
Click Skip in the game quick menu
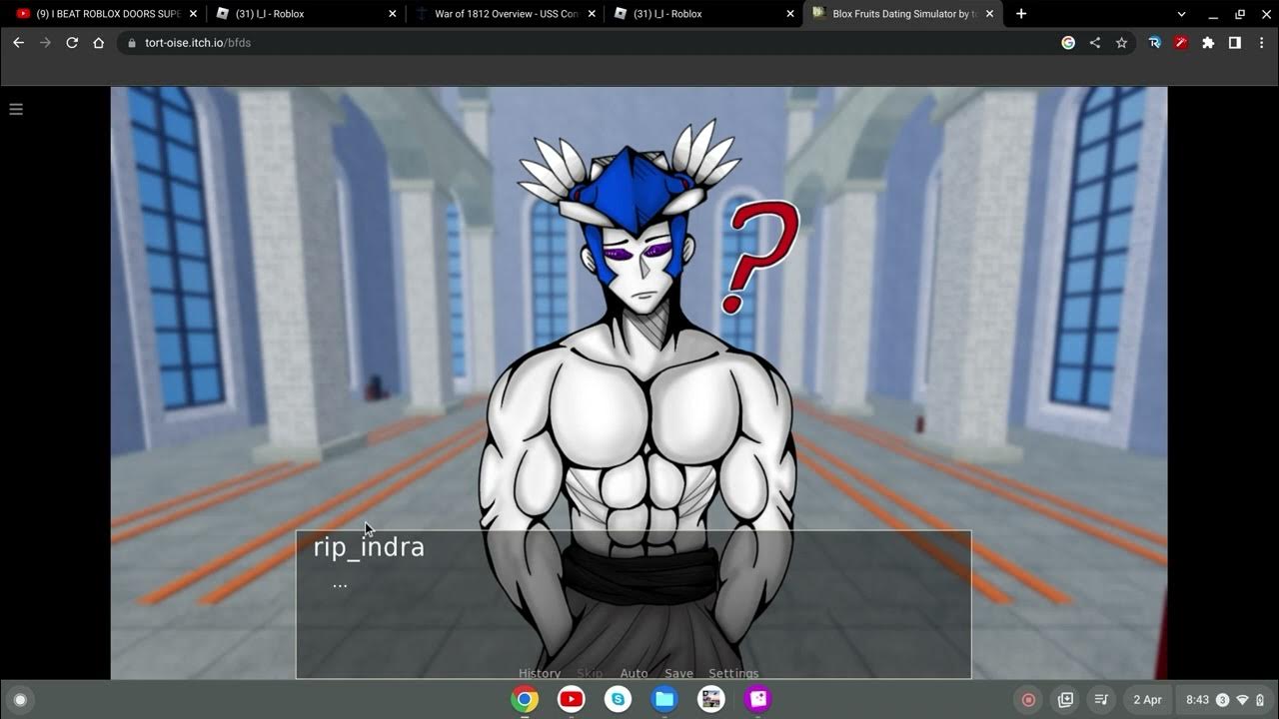[x=590, y=673]
